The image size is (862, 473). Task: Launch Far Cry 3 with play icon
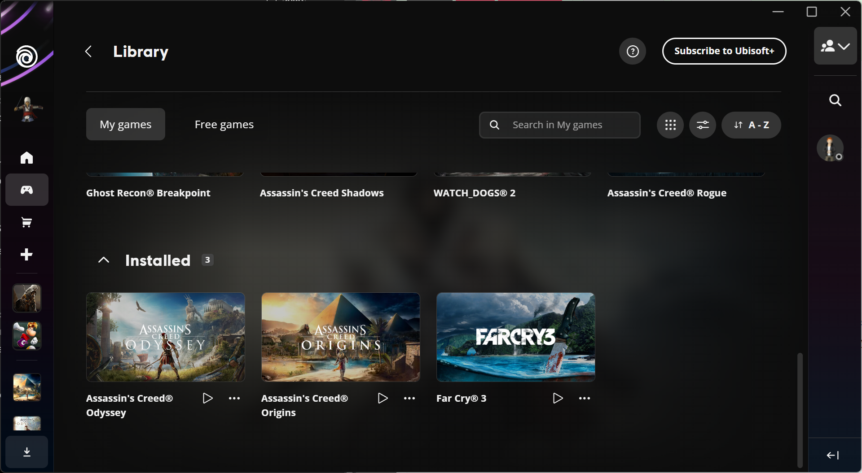click(558, 398)
